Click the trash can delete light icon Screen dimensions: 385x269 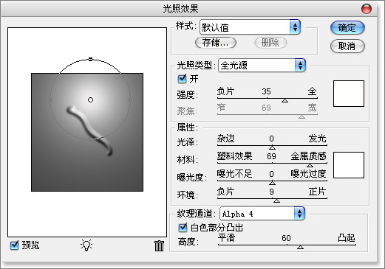[x=159, y=245]
